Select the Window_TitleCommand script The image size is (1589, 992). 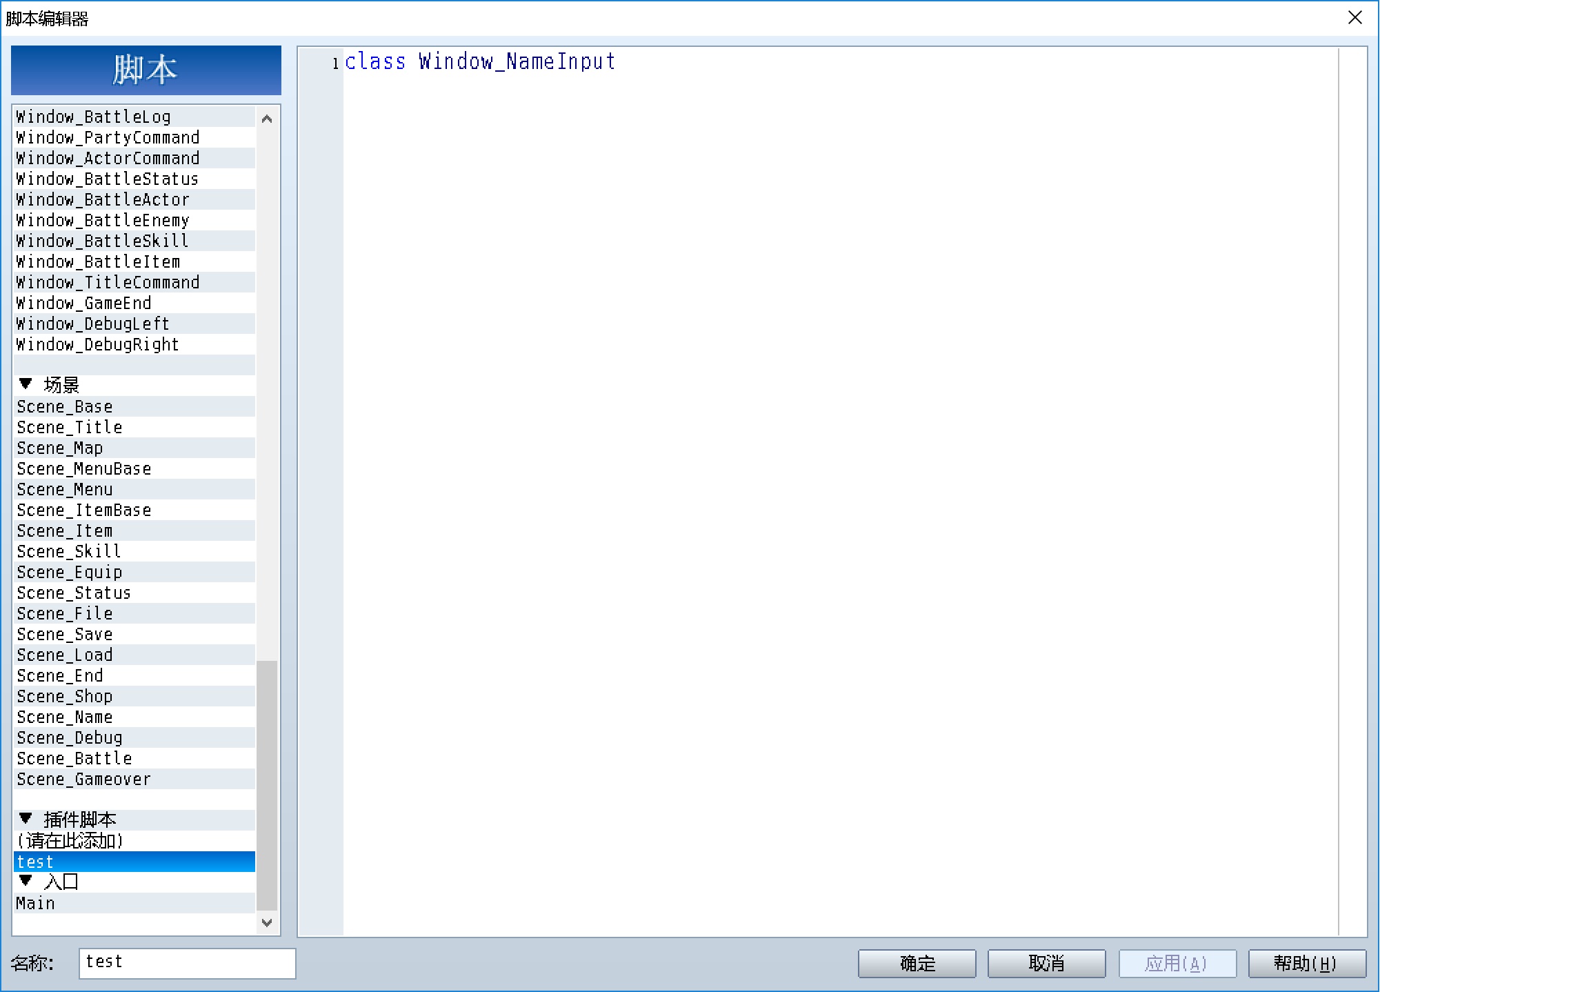pos(134,282)
